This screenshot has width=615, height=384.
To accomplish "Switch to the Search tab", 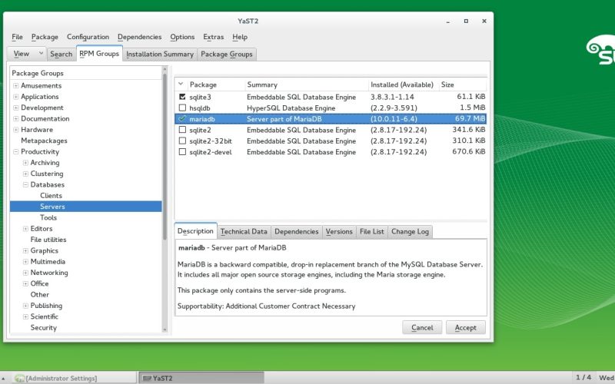I will (61, 54).
